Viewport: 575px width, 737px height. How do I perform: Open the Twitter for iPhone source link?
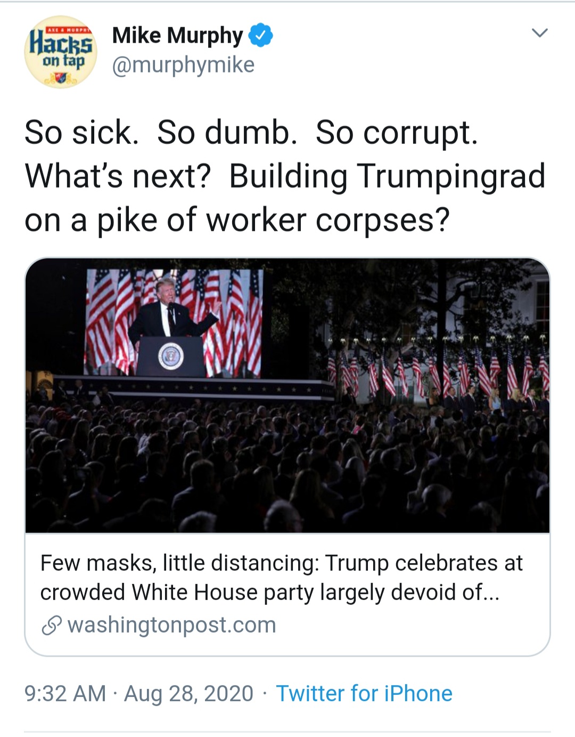[x=364, y=693]
